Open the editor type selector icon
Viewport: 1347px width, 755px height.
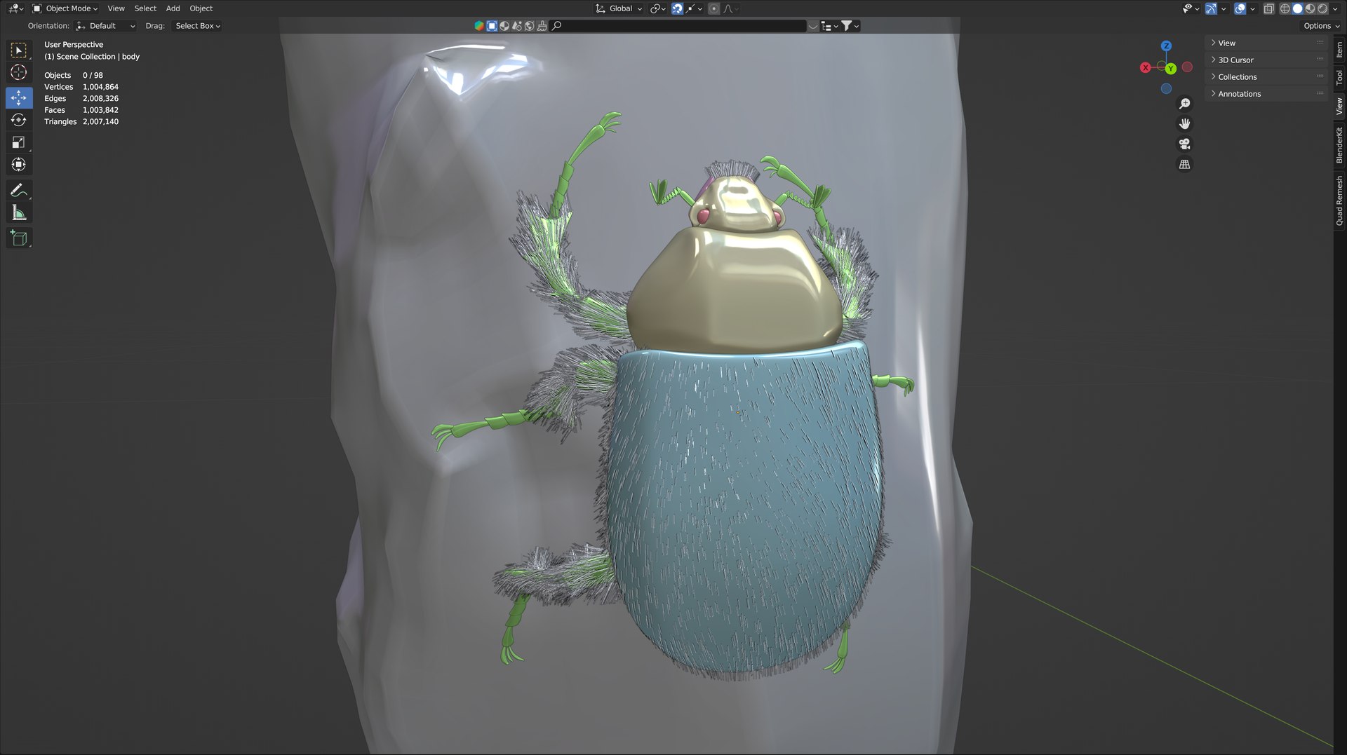click(15, 8)
